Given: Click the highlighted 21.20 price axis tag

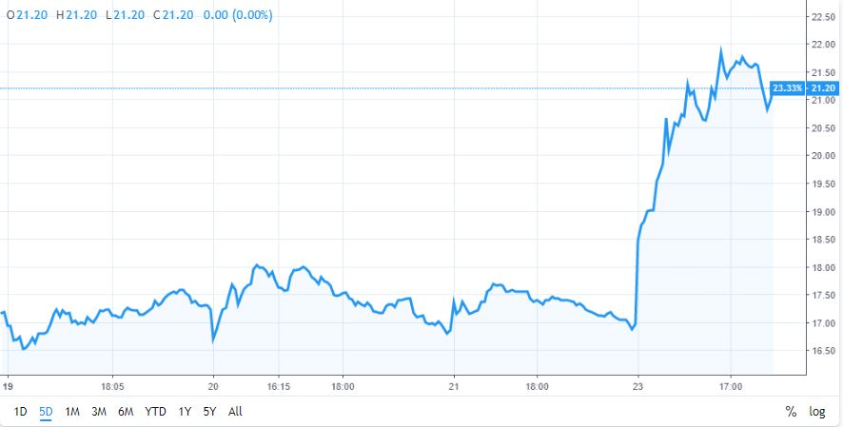Looking at the screenshot, I should (x=823, y=88).
